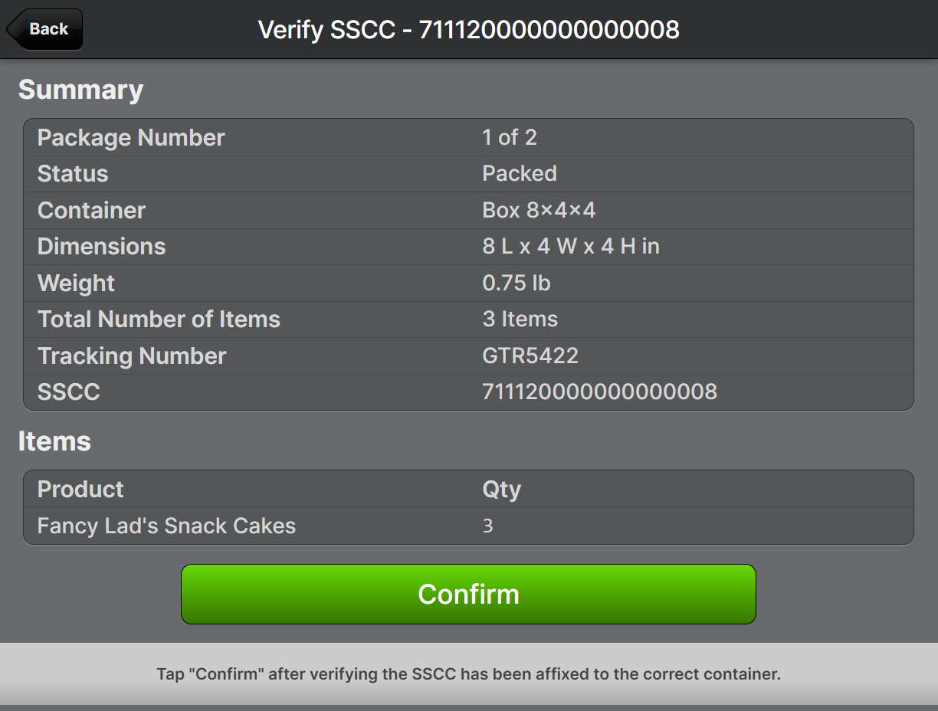Click the Product column header
Screen dimensions: 938x711
point(80,490)
